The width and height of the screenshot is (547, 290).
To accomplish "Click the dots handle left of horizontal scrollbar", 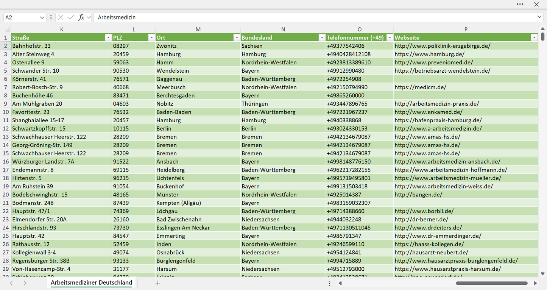I will point(330,283).
